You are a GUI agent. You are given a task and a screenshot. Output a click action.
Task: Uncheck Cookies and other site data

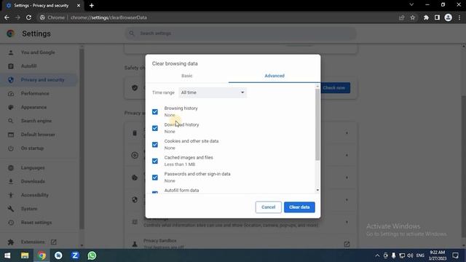(x=155, y=144)
